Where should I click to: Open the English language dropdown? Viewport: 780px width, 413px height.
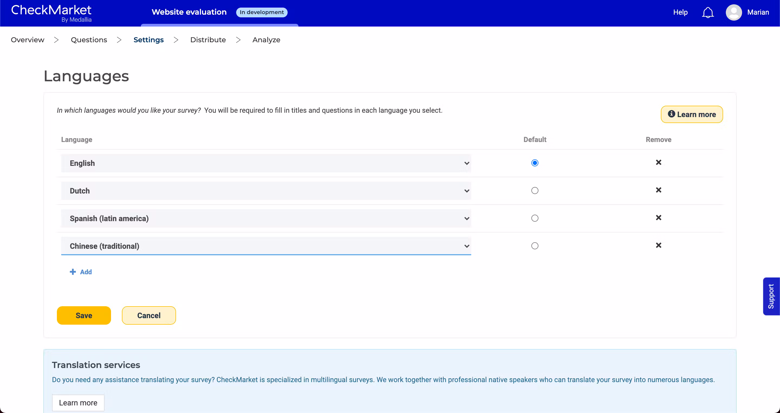click(x=265, y=163)
